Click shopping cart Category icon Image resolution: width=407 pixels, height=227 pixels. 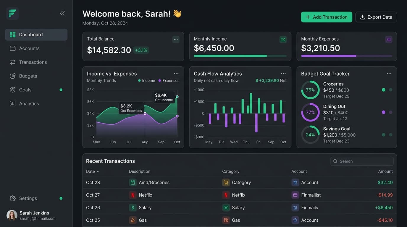[x=226, y=182]
